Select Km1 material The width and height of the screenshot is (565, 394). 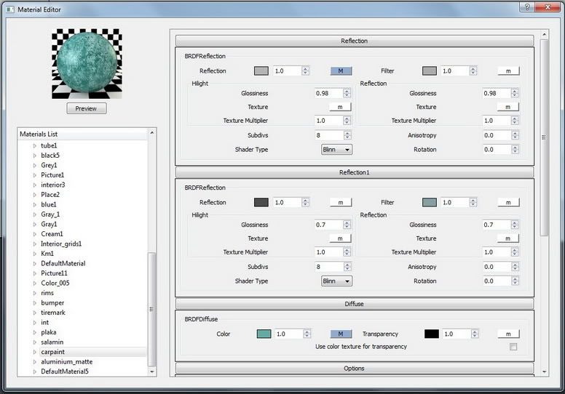(x=47, y=253)
